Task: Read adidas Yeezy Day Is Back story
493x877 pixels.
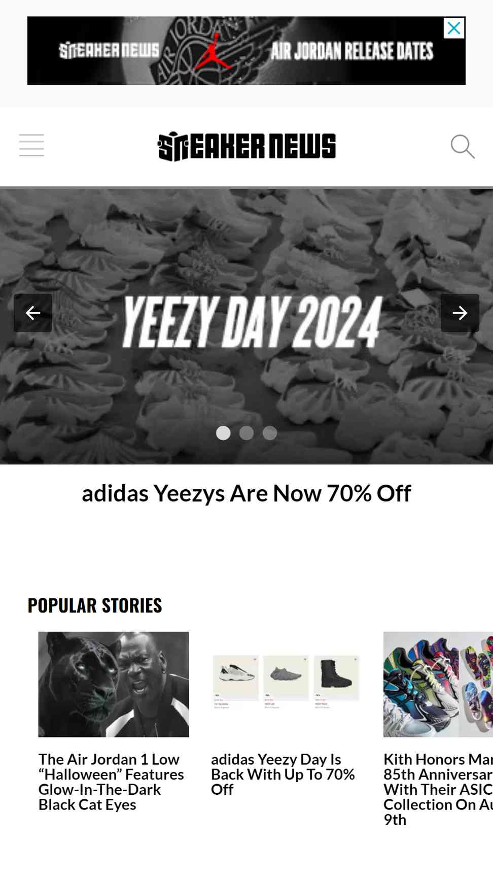Action: click(x=283, y=774)
